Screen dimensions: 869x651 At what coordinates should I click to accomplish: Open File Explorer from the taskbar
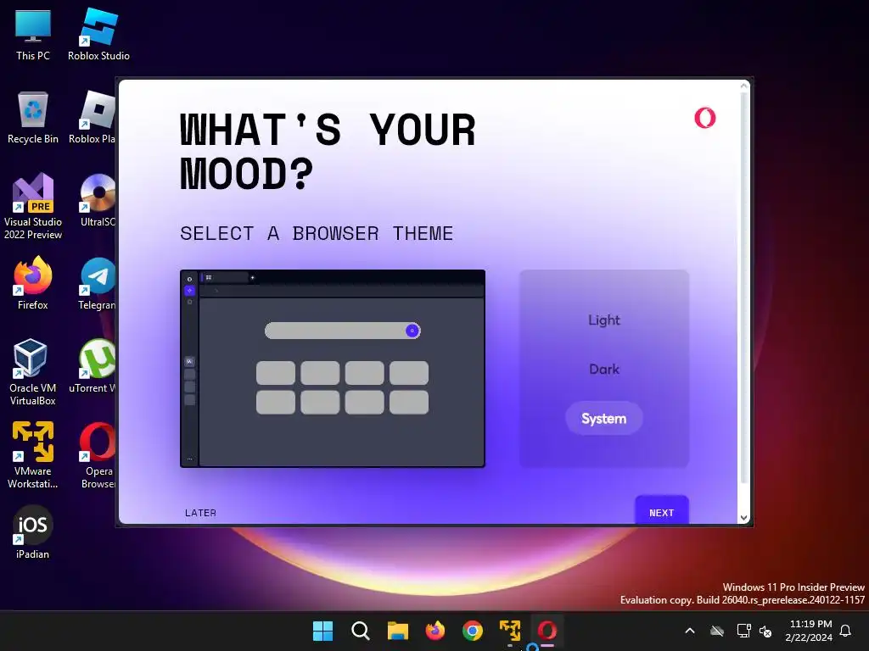point(397,631)
